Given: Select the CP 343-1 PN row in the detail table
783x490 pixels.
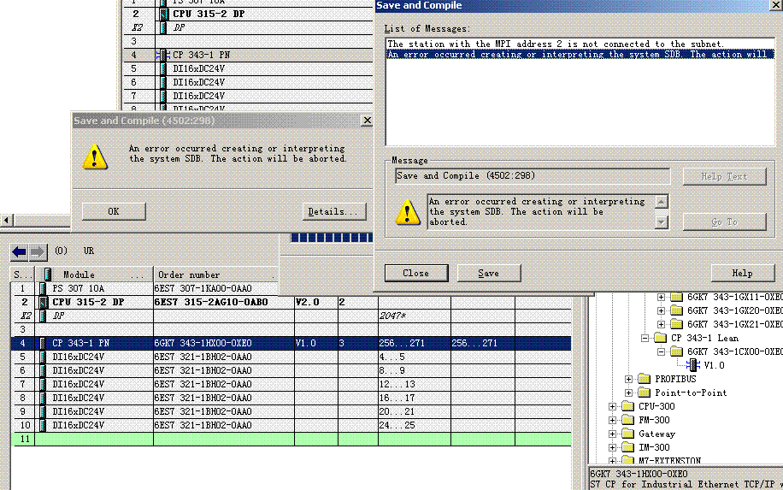Looking at the screenshot, I should click(x=291, y=343).
